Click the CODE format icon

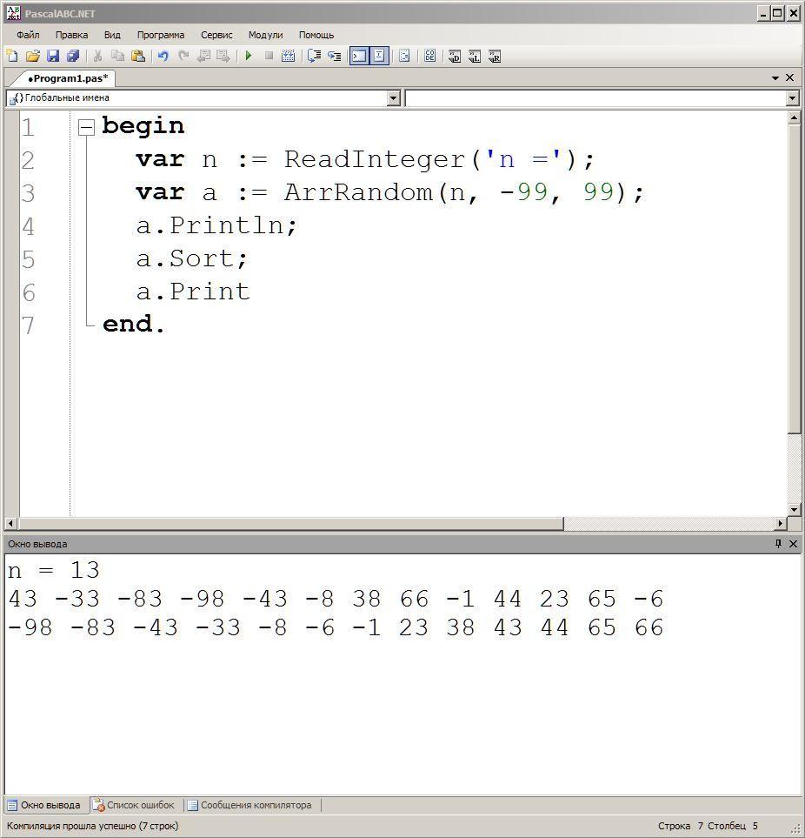[429, 56]
